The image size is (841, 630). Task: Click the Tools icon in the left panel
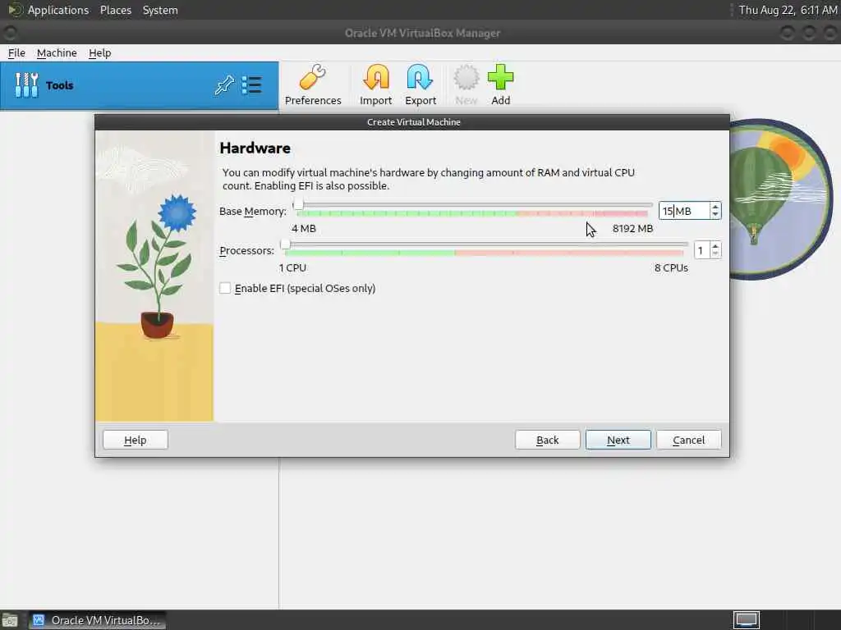pyautogui.click(x=26, y=85)
